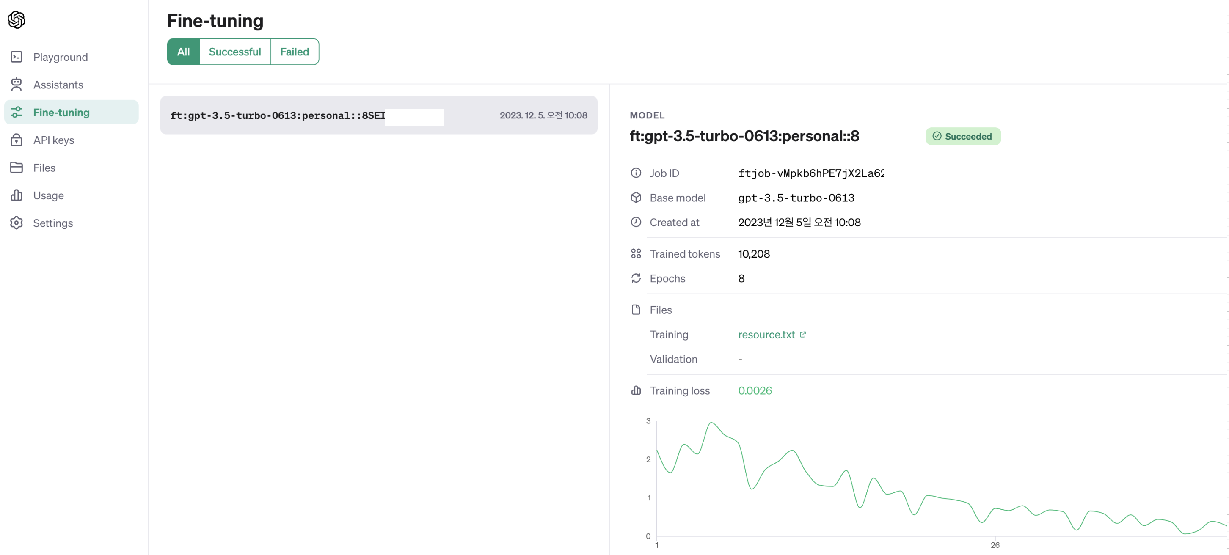Screen dimensions: 1229x555
Task: Click the training loss value 0.0026
Action: [755, 390]
